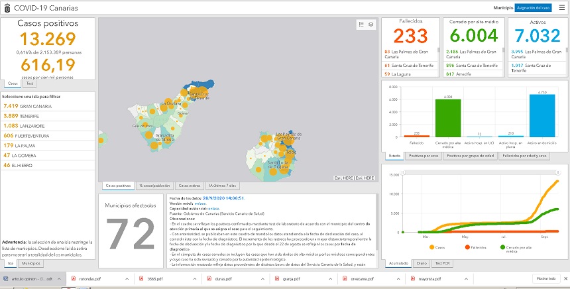Open the Test PCR chart tab

click(x=442, y=263)
